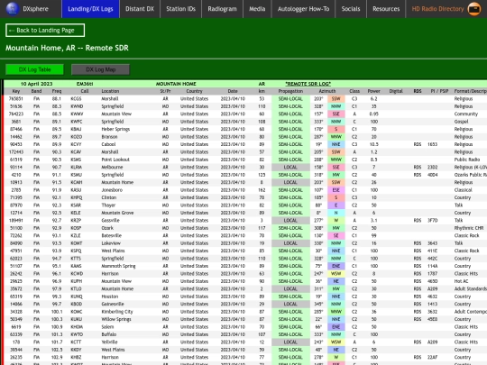Click the Heber Springs location cell
The width and height of the screenshot is (487, 365).
click(115, 129)
